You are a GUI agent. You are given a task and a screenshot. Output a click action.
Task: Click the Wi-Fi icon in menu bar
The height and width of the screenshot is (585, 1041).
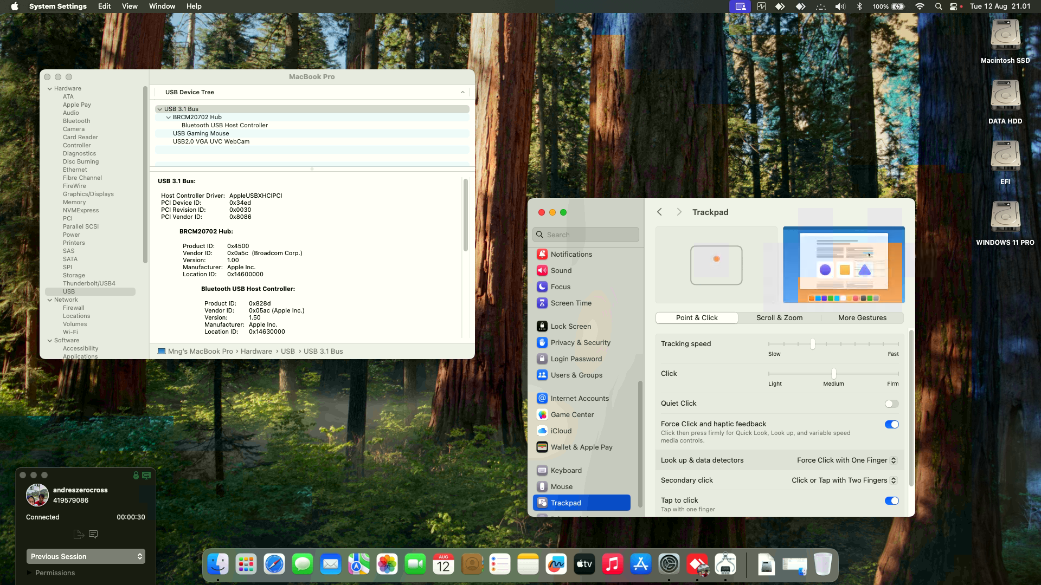pos(920,6)
